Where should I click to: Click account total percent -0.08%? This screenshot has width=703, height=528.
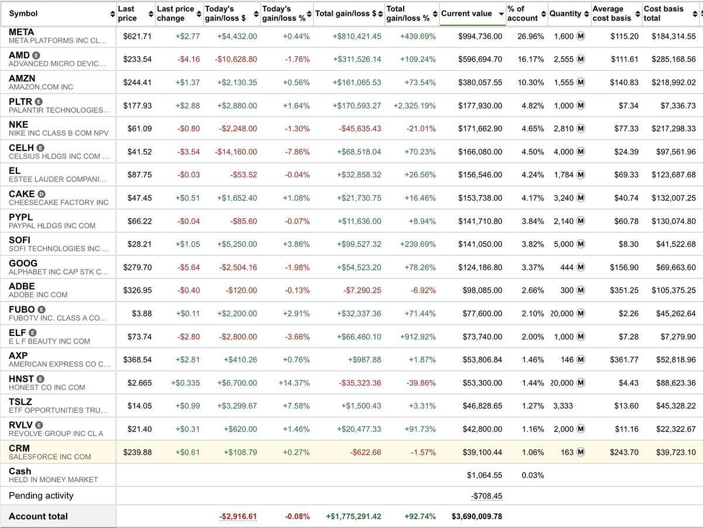click(298, 517)
